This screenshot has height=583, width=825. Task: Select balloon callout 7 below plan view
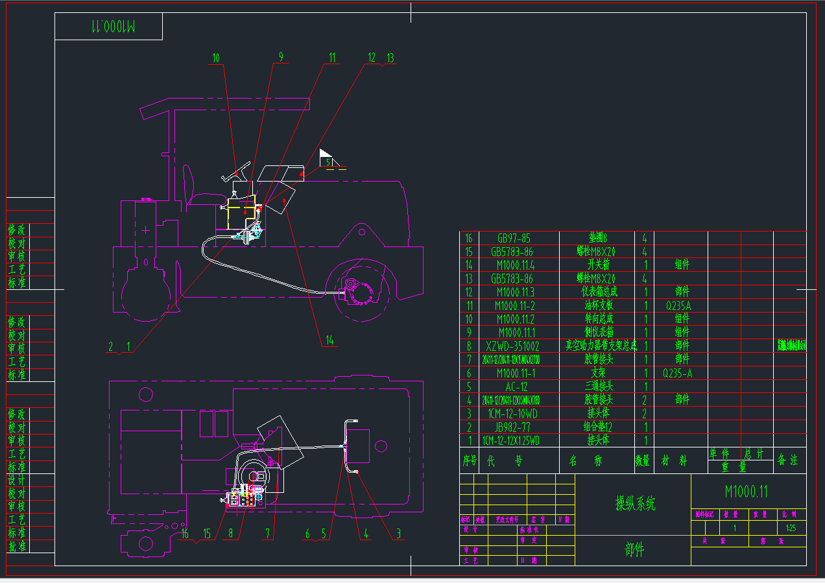[x=267, y=534]
